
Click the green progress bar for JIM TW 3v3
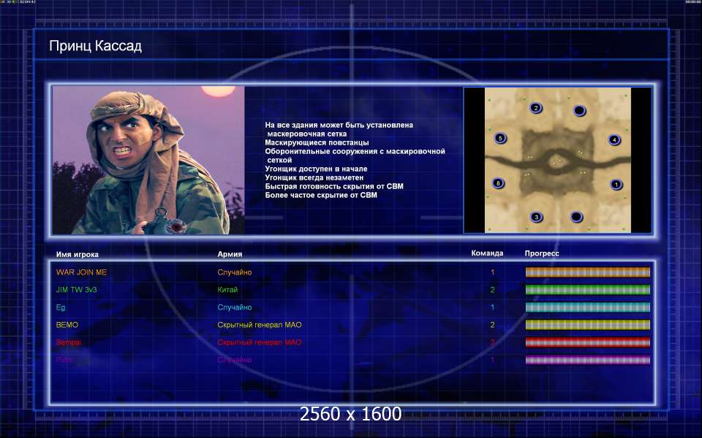[x=587, y=290]
